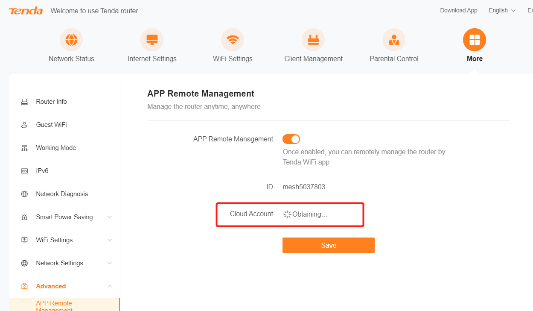Open Internet Settings monitor icon
The height and width of the screenshot is (311, 533).
click(x=152, y=40)
